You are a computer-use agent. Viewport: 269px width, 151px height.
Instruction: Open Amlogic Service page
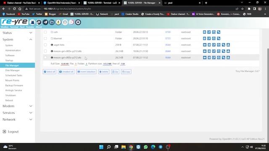click(13, 90)
